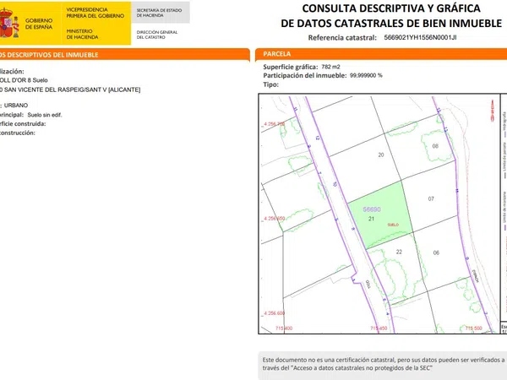Click the Gobierno de España logo text
Viewport: 507px width, 380px height.
pos(38,22)
